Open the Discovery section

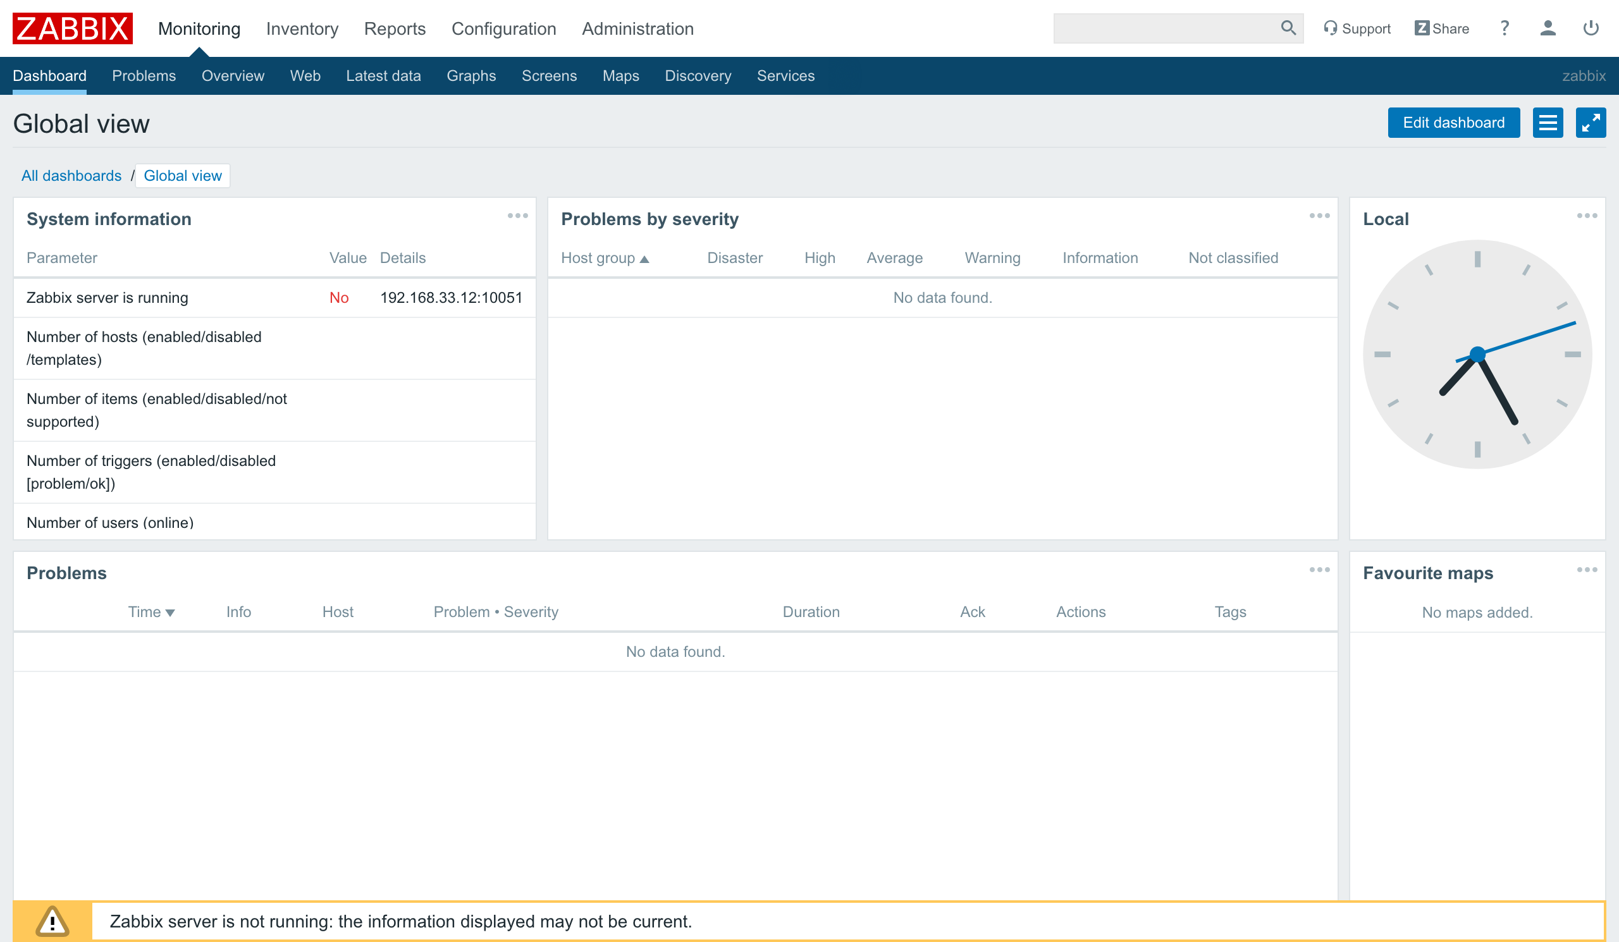pyautogui.click(x=698, y=76)
